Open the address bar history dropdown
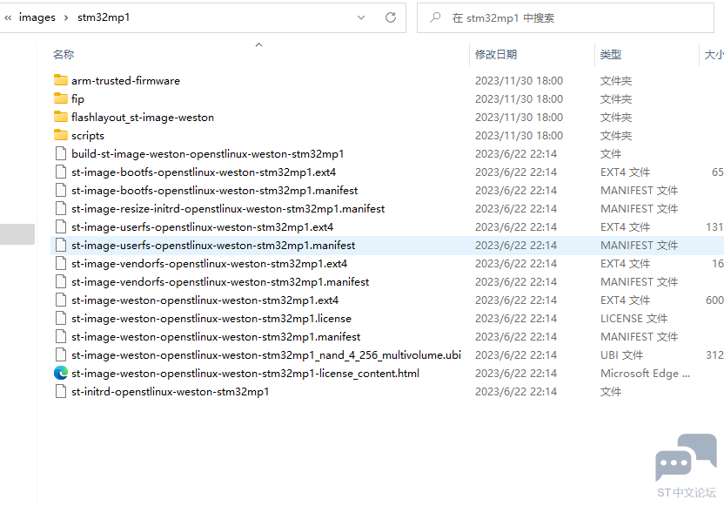Image resolution: width=724 pixels, height=506 pixels. [x=361, y=17]
